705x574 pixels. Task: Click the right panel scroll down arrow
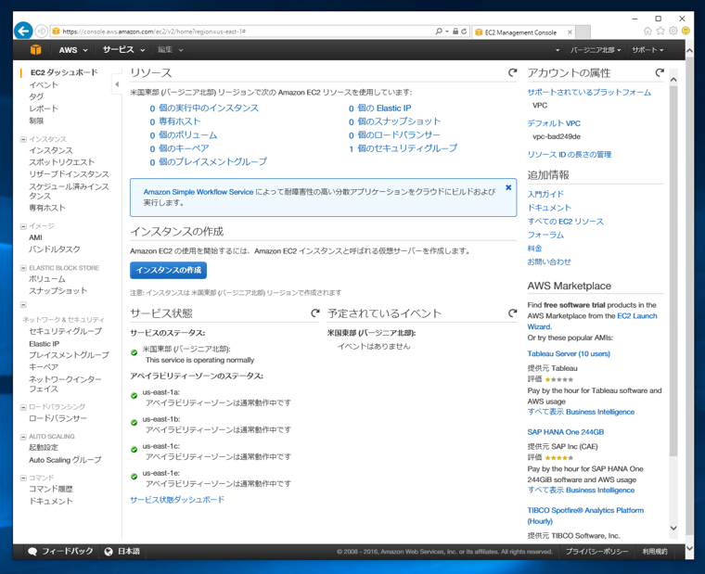pos(673,529)
